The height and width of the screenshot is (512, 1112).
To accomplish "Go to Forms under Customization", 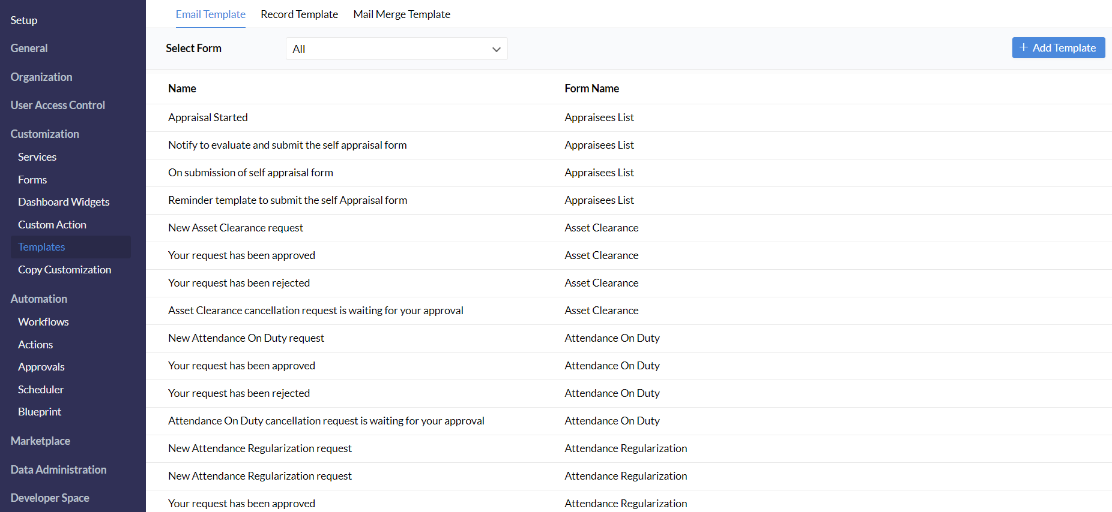I will point(32,180).
